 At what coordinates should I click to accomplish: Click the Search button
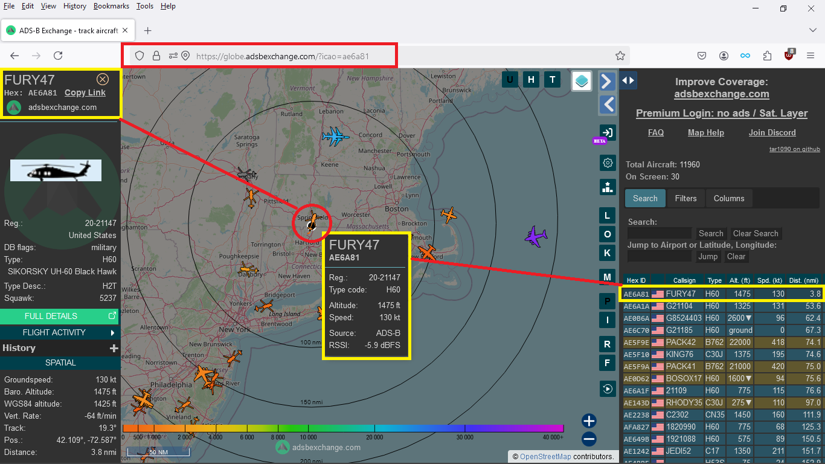coord(711,233)
